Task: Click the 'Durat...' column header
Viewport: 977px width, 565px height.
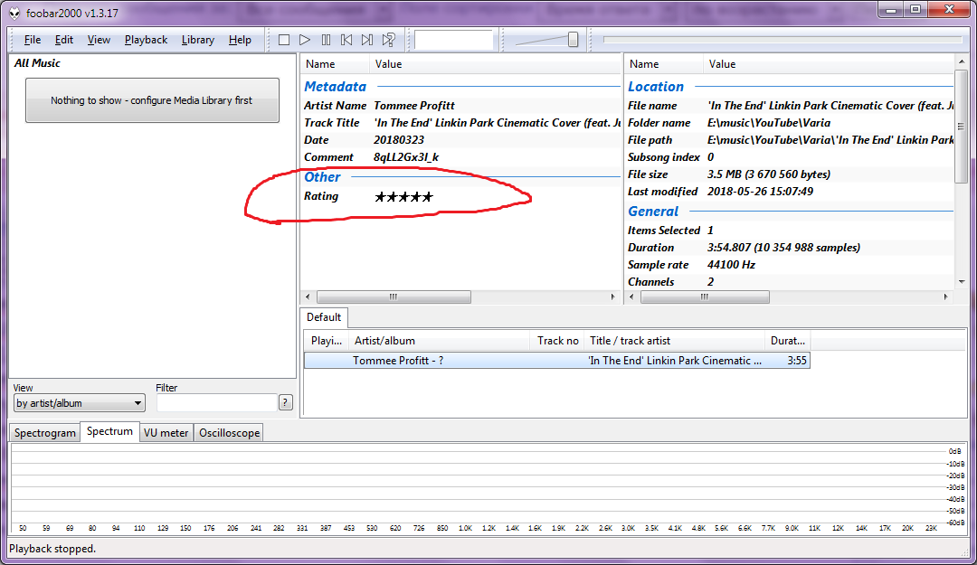Action: coord(788,341)
